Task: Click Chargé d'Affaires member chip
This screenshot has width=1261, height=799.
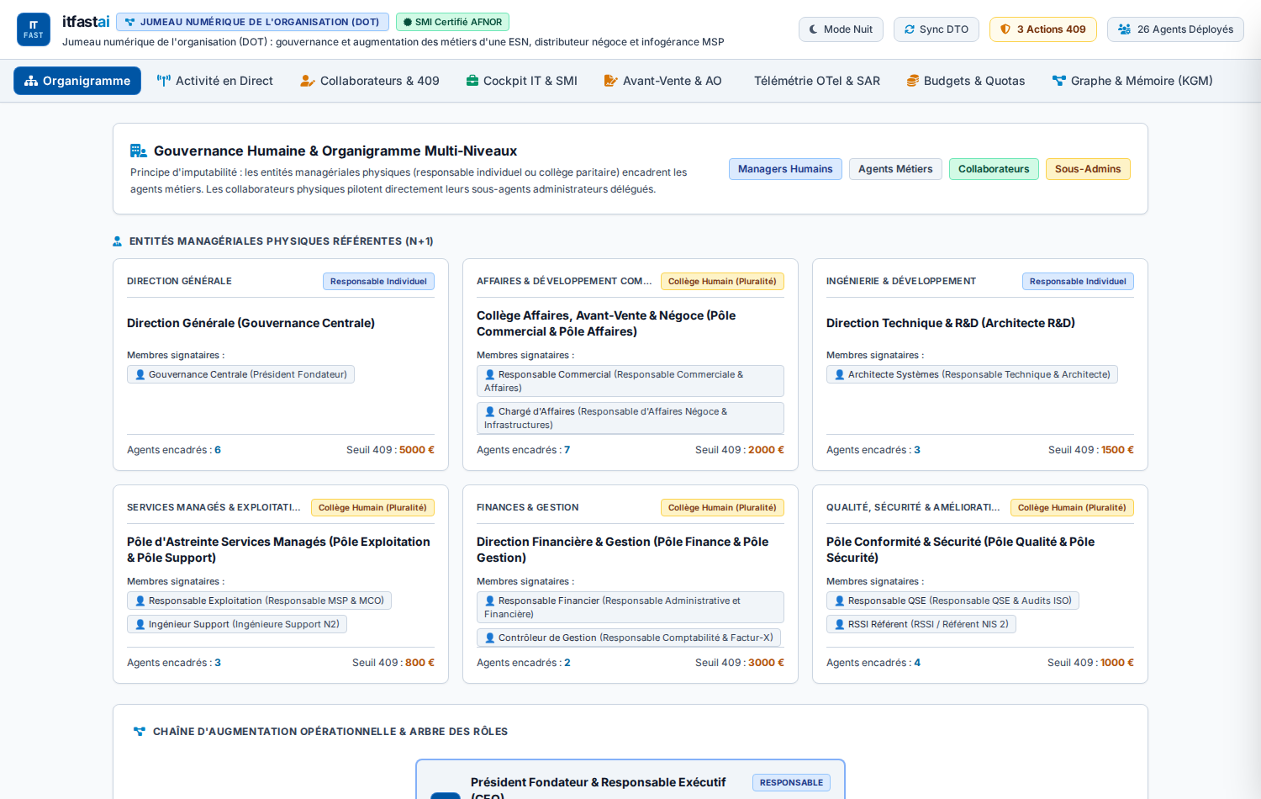Action: click(630, 418)
